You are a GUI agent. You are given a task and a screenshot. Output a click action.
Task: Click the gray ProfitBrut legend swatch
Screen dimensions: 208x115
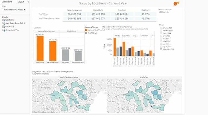point(86,33)
